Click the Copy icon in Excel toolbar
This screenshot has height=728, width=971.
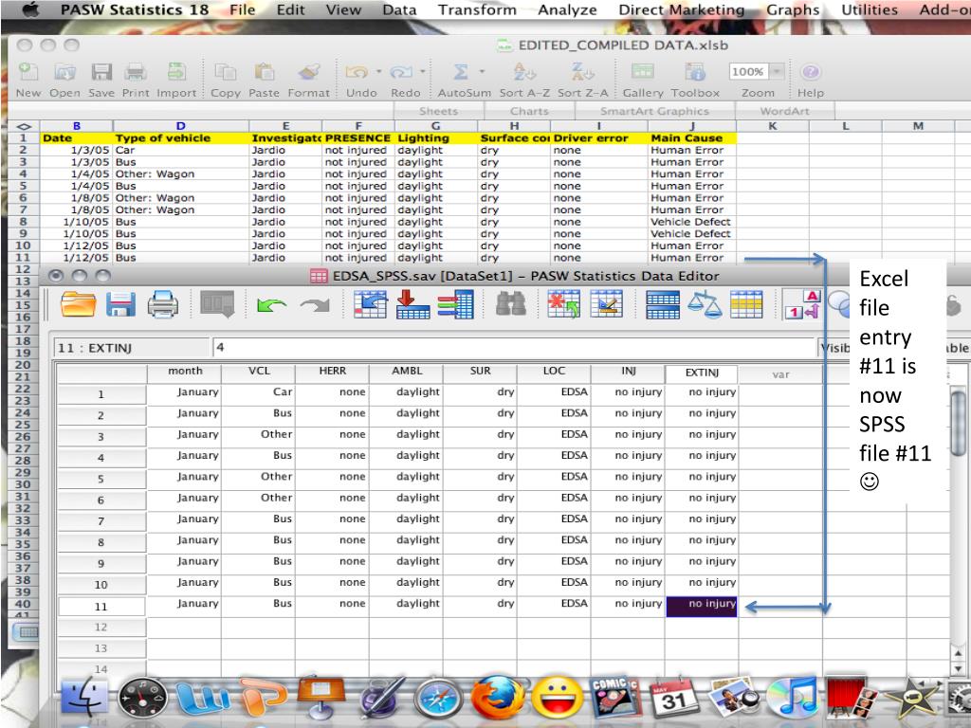click(225, 72)
